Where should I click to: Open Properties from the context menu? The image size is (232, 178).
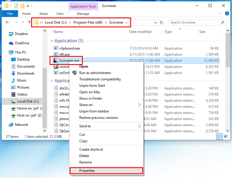106,171
